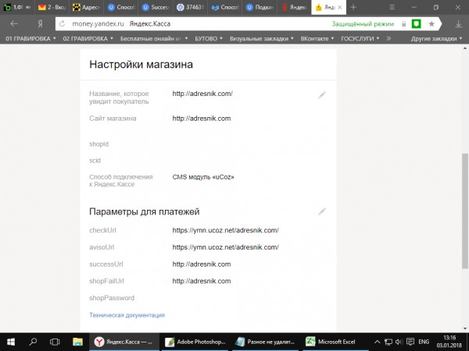The width and height of the screenshot is (469, 351).
Task: Open the Windows Start menu
Action: (x=11, y=342)
